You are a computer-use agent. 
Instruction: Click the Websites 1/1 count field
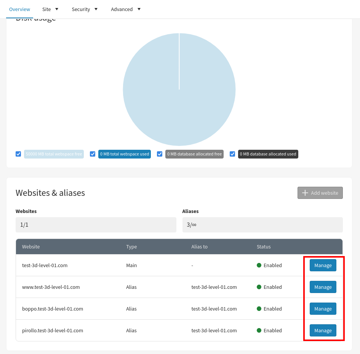[96, 225]
